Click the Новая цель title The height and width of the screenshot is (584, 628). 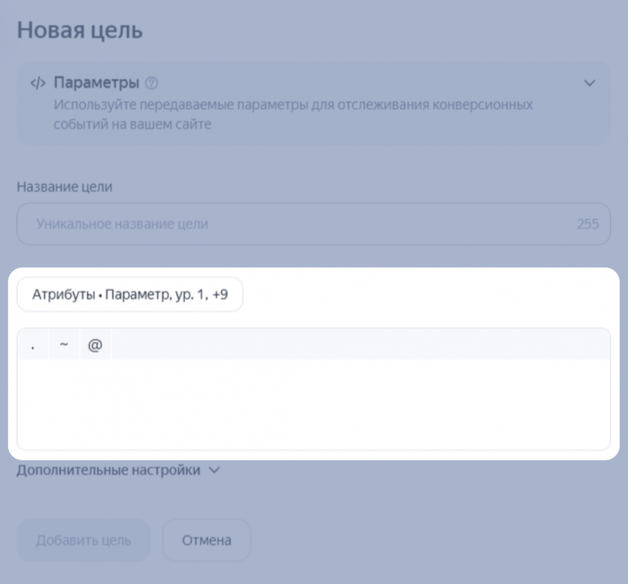coord(80,30)
